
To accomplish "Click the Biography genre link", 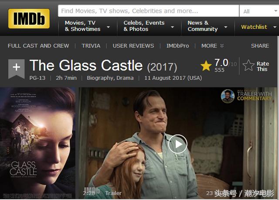I will point(100,78).
